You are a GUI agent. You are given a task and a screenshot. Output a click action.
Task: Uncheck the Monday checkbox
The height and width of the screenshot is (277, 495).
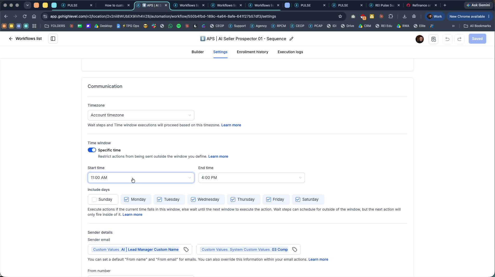[126, 199]
